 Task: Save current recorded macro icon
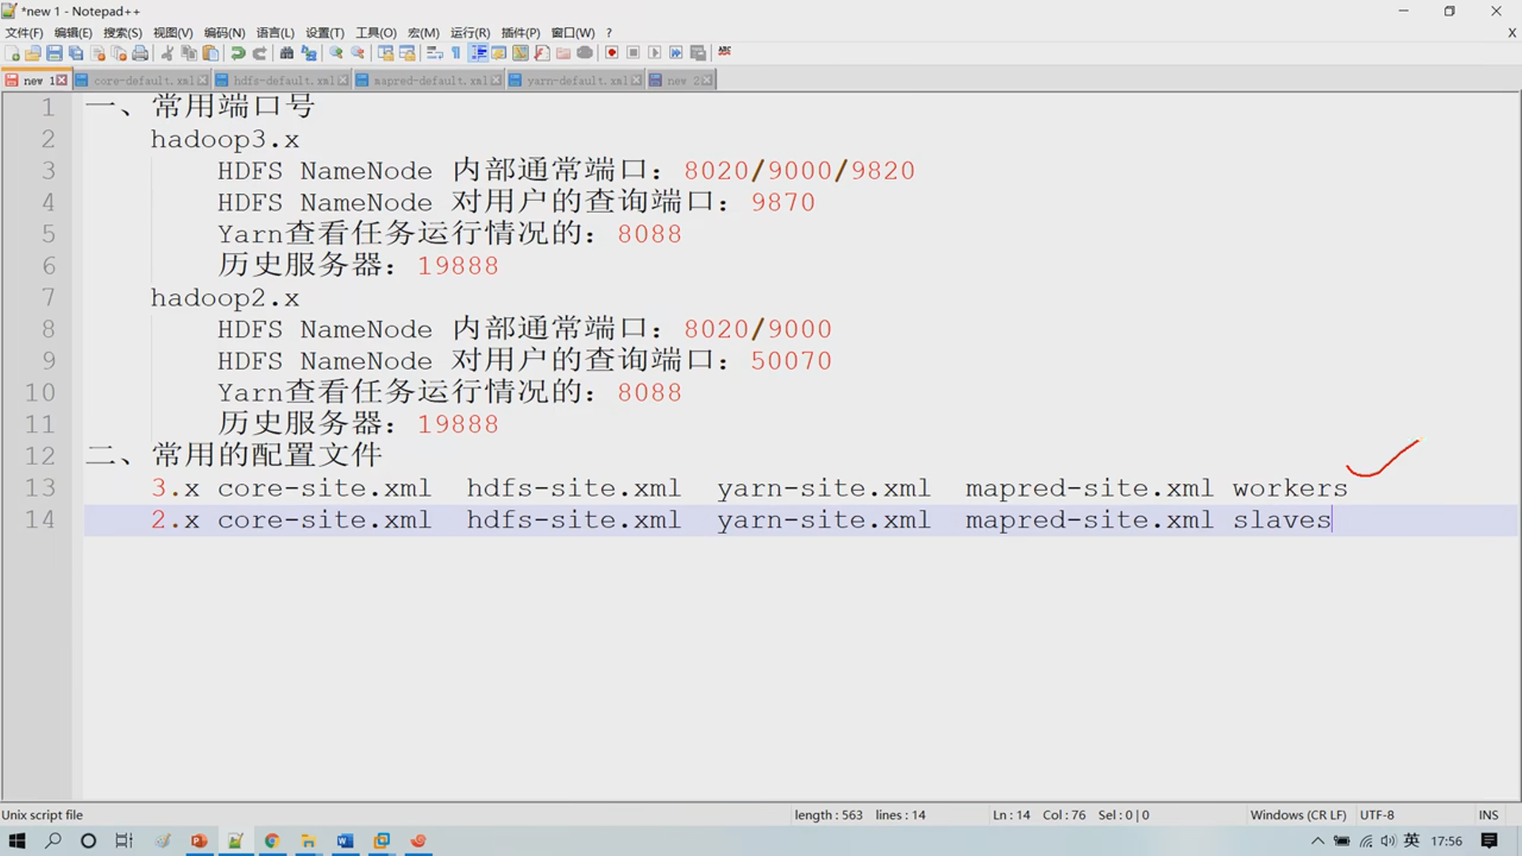(x=698, y=53)
